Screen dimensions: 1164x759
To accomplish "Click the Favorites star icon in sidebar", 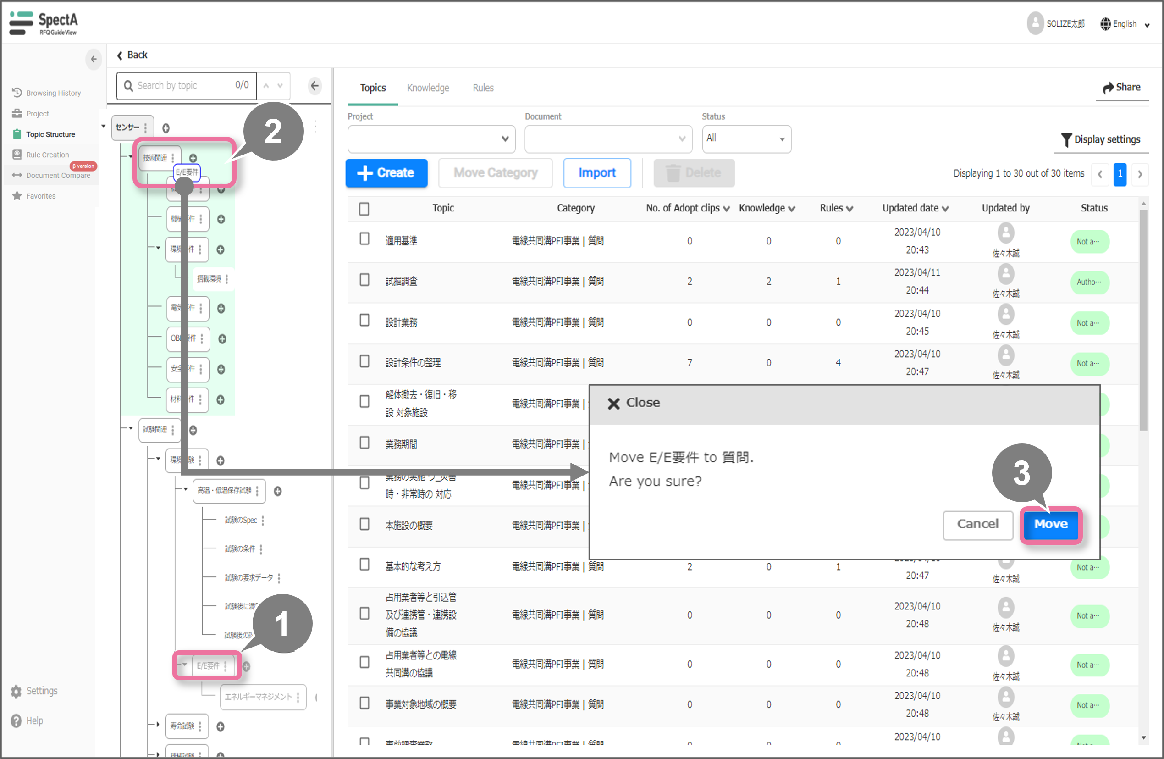I will tap(17, 196).
